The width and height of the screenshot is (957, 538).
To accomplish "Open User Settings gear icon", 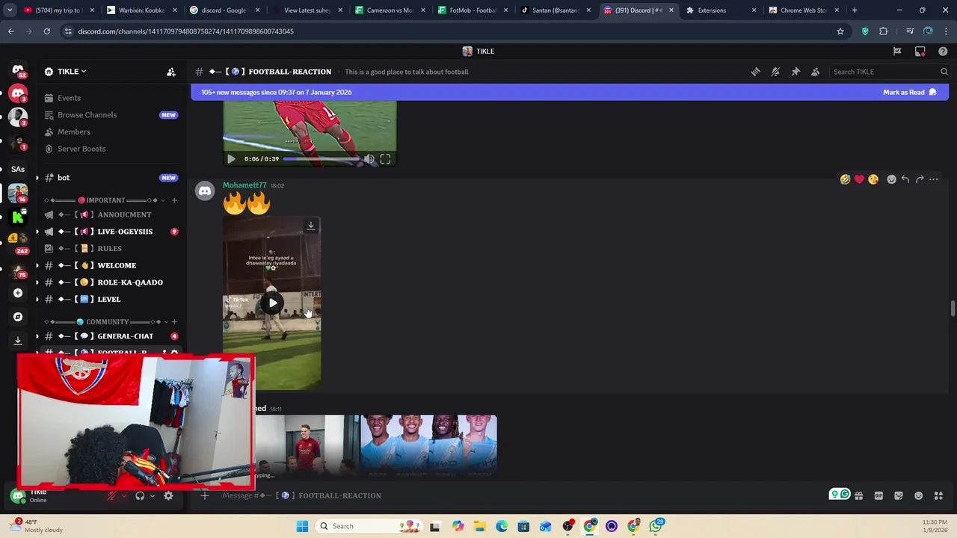I will (168, 495).
